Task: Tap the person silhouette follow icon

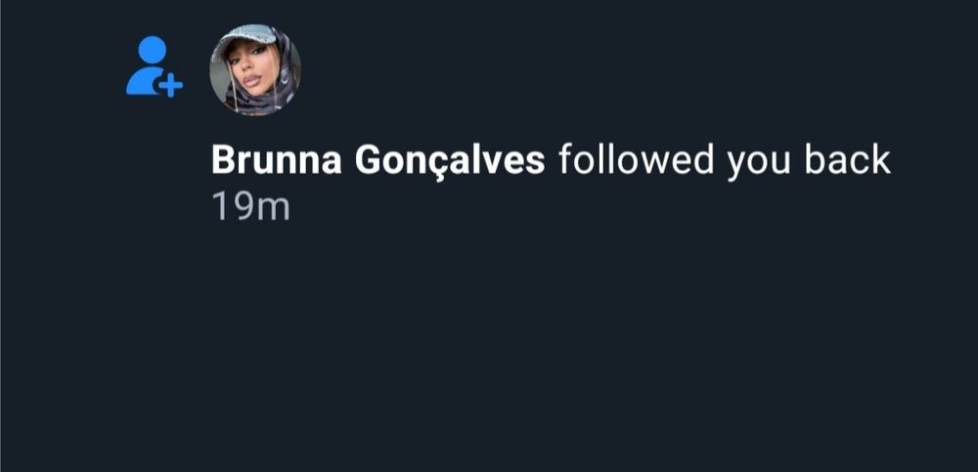Action: (x=155, y=66)
